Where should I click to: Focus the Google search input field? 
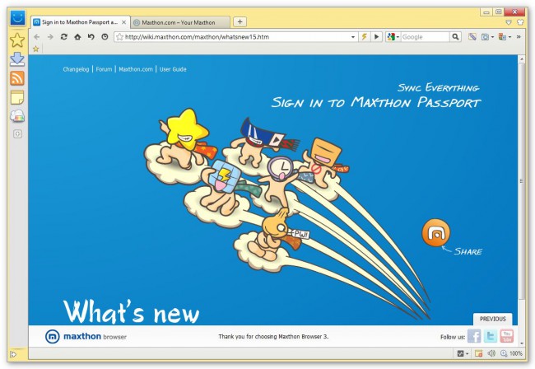pyautogui.click(x=426, y=37)
